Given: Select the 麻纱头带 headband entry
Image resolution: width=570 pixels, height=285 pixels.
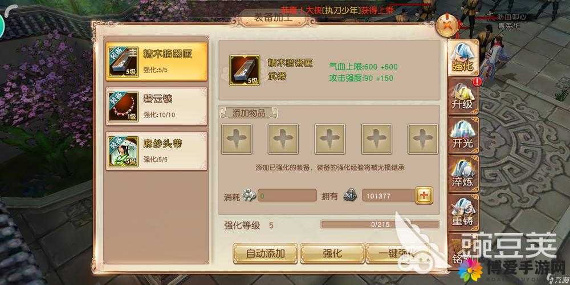Looking at the screenshot, I should [156, 151].
